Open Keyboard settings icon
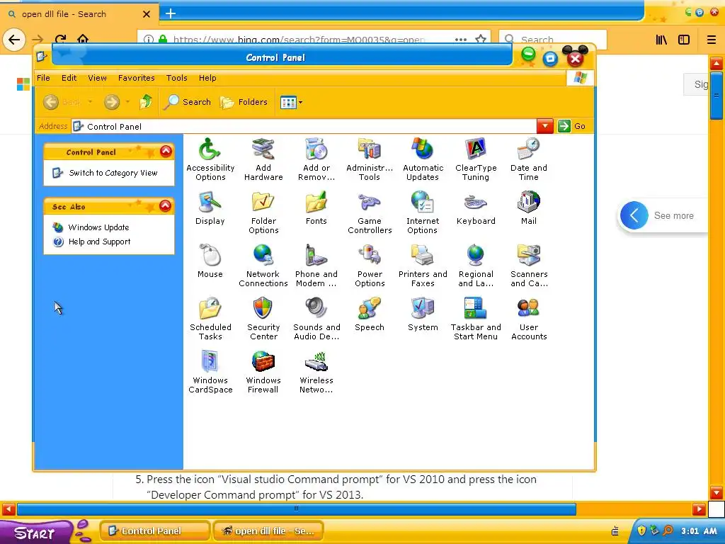Screen dimensions: 725x544 (476, 208)
